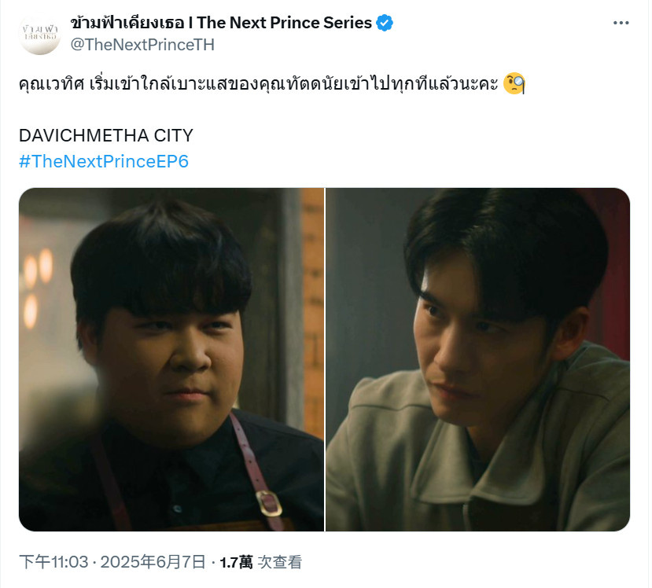Click the blurred lights in the left photo background
This screenshot has width=652, height=588.
(38, 287)
